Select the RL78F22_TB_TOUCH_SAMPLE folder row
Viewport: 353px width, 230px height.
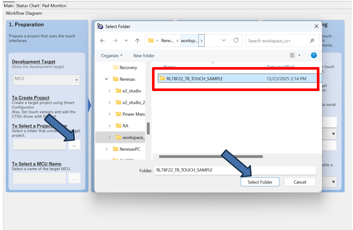click(240, 79)
